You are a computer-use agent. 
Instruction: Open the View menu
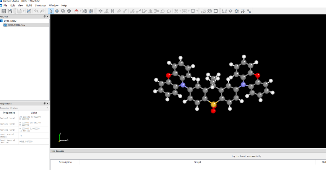click(20, 5)
